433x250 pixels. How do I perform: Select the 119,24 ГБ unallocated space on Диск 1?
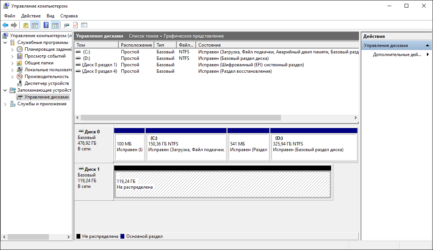pos(223,181)
